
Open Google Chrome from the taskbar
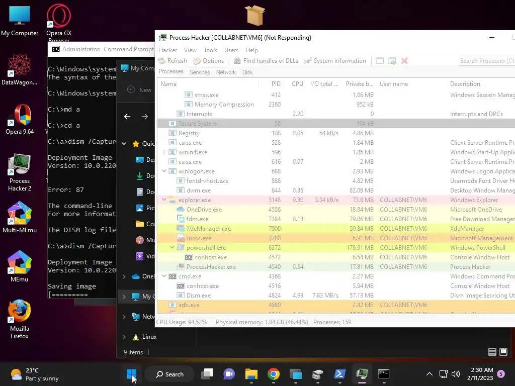273,374
